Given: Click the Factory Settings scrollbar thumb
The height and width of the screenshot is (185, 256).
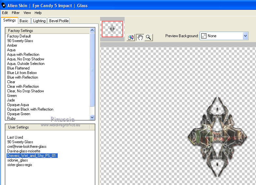Looking at the screenshot, I should 92,70.
